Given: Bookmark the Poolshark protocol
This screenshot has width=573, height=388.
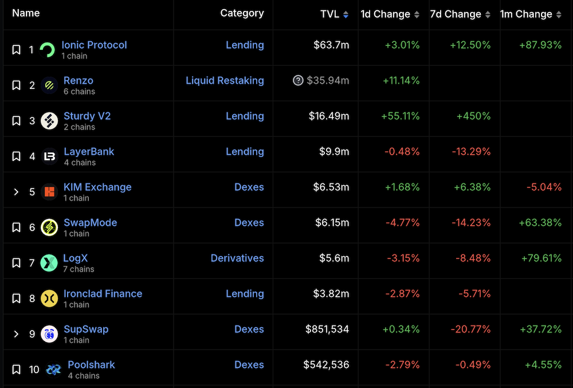Looking at the screenshot, I should coord(17,370).
